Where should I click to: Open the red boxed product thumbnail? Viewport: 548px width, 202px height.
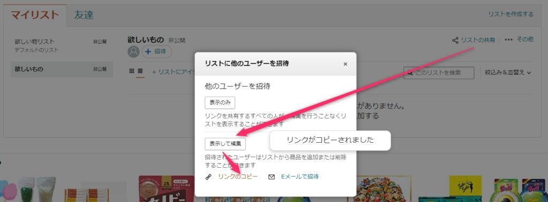pos(166,189)
